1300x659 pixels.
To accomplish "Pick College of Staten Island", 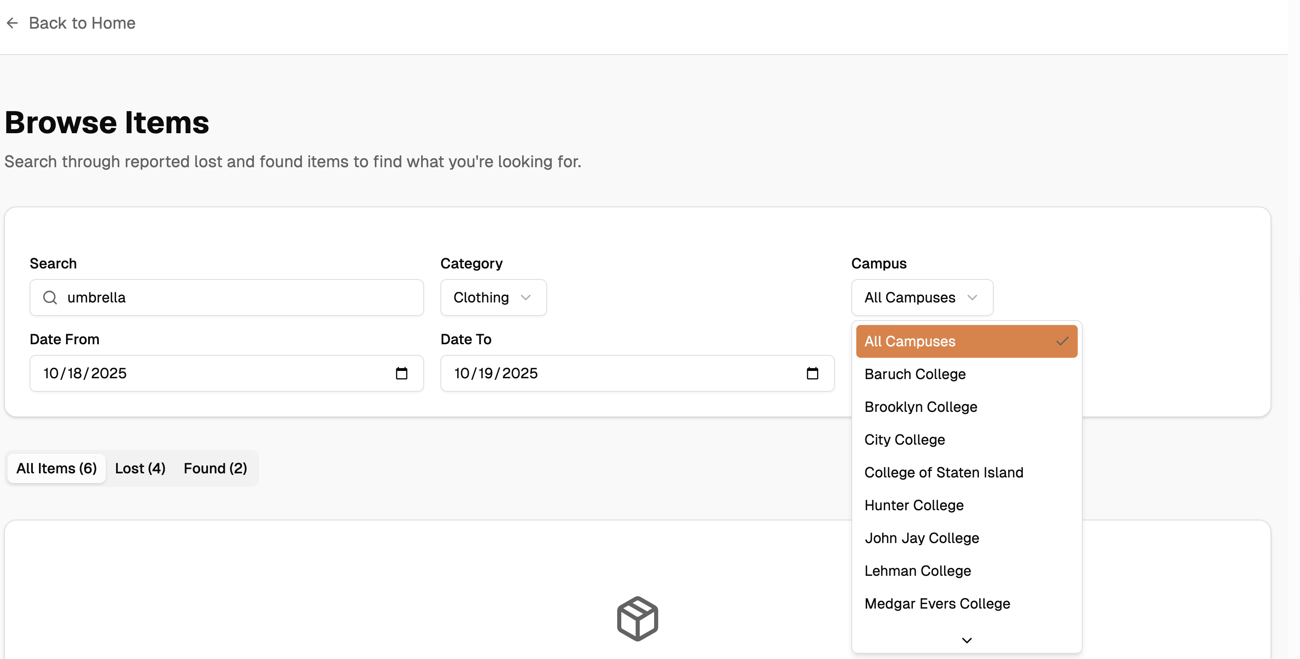I will (x=943, y=473).
